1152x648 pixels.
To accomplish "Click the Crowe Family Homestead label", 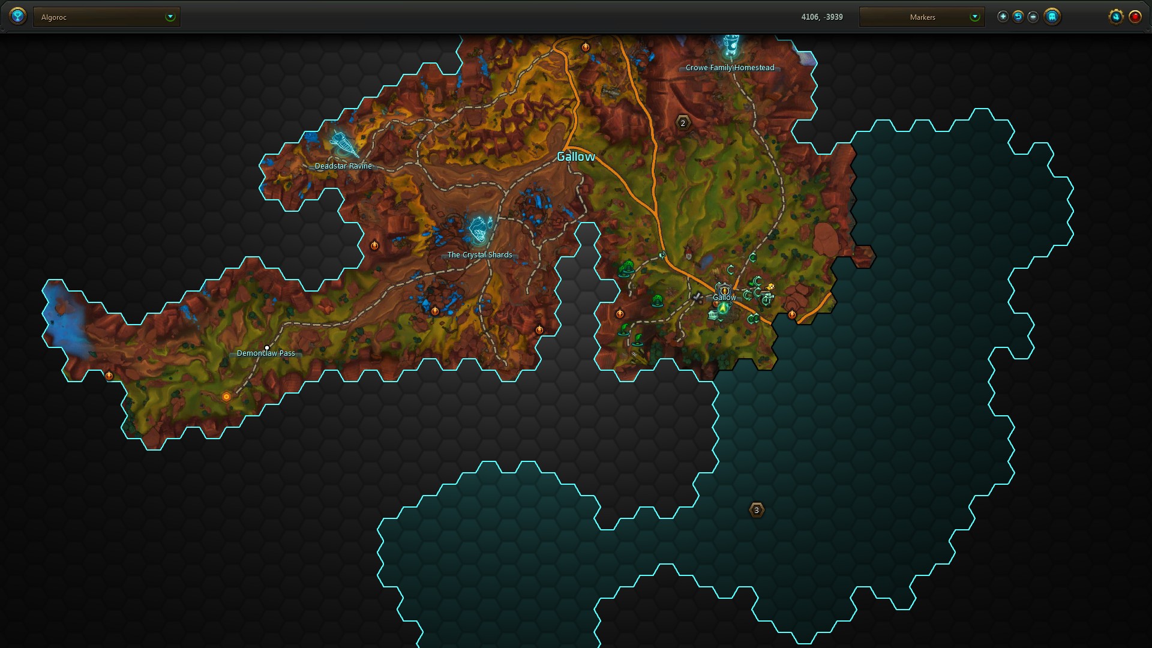I will (x=730, y=68).
